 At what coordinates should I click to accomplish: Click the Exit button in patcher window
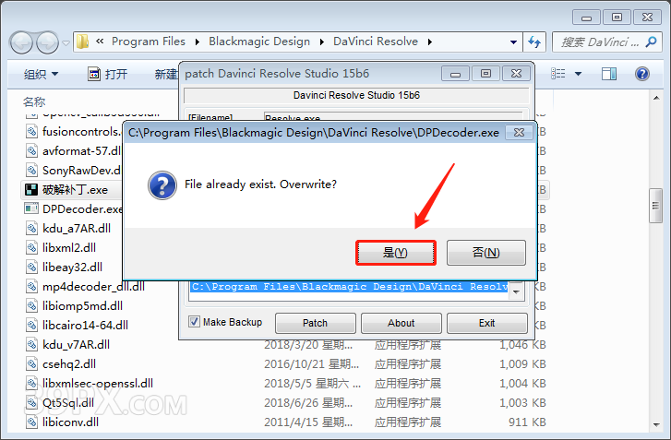[487, 323]
